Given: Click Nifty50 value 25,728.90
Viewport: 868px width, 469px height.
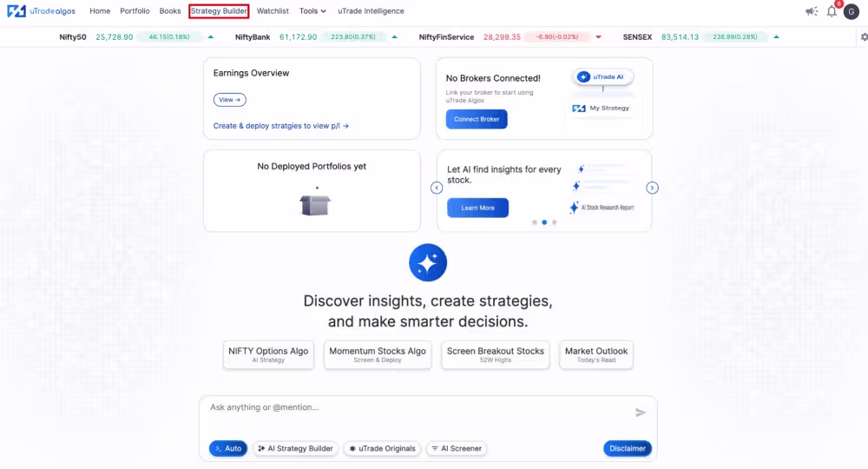Looking at the screenshot, I should coord(114,37).
